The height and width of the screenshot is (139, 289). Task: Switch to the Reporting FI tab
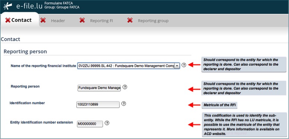tap(102, 21)
